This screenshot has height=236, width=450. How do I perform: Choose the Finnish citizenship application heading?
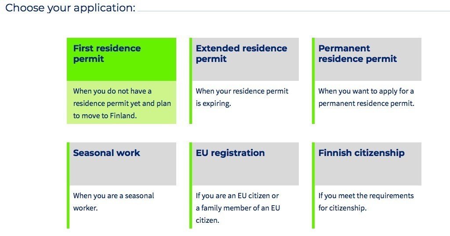click(361, 153)
